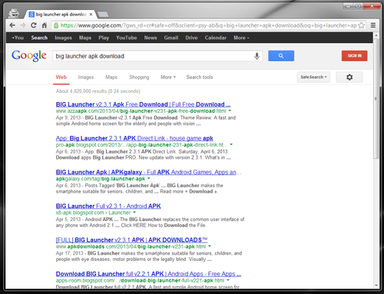Open BIG Launcher Apk APKgalaxy result link
This screenshot has height=294, width=384.
[148, 172]
